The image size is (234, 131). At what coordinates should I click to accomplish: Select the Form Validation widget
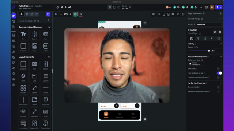click(23, 124)
